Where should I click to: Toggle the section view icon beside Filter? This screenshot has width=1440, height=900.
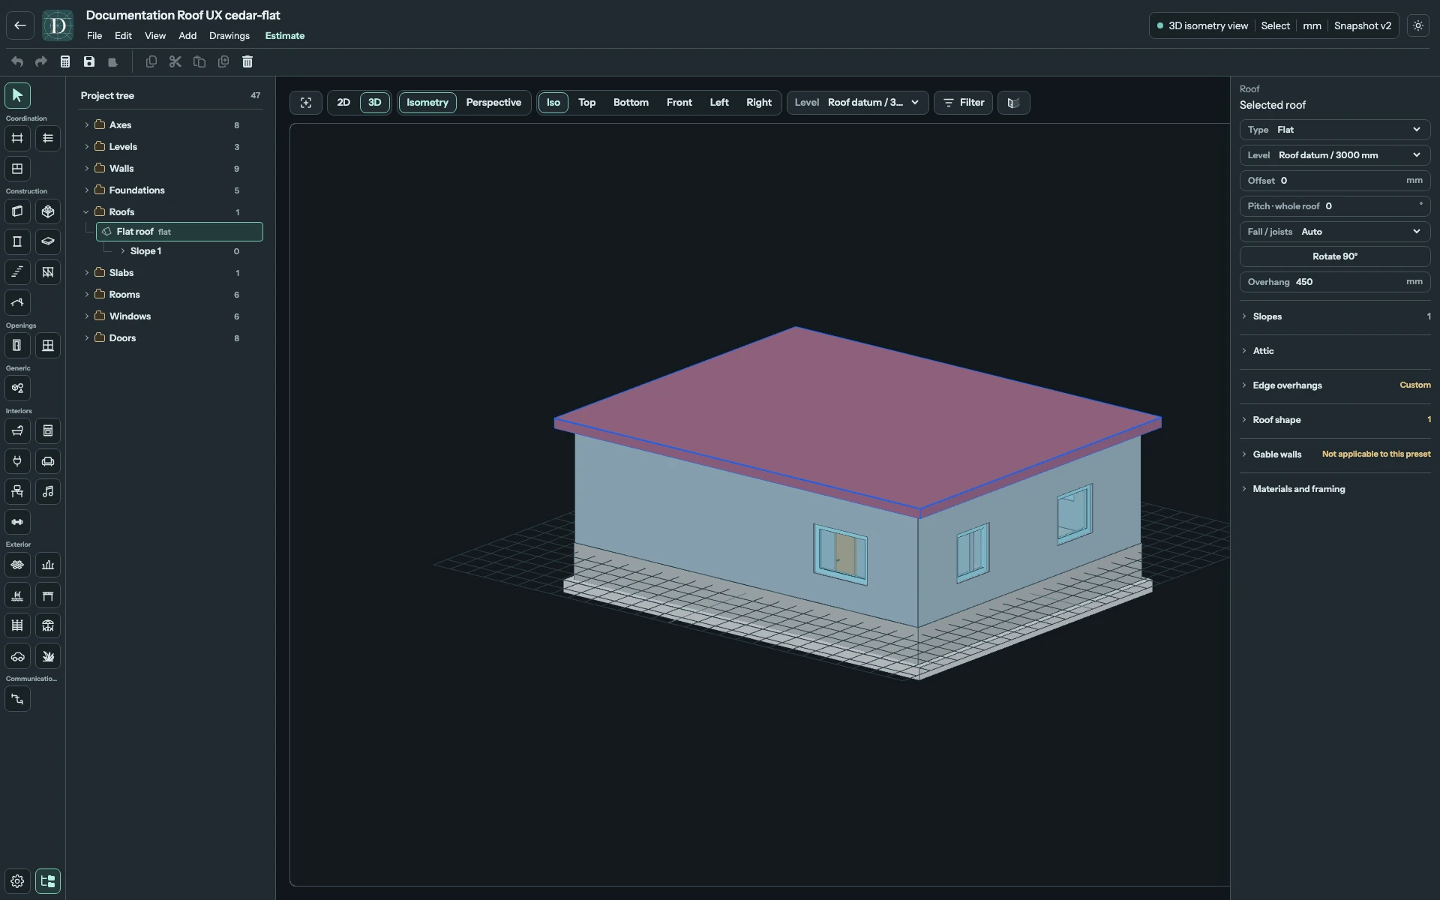tap(1014, 103)
